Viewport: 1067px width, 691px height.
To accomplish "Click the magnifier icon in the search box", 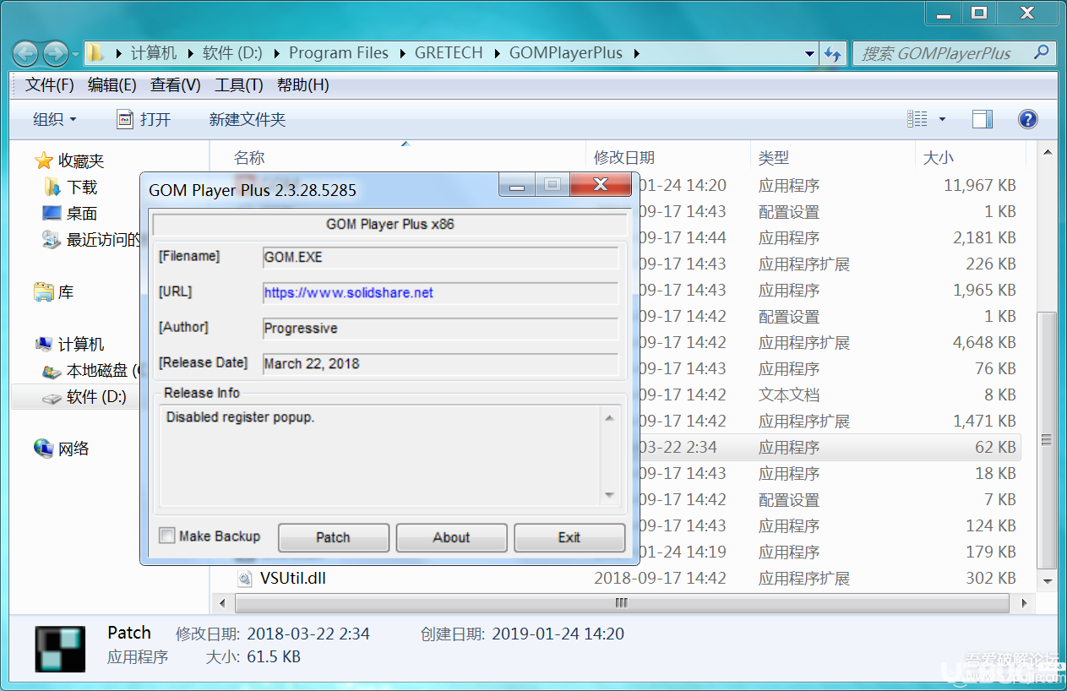I will click(x=1042, y=52).
